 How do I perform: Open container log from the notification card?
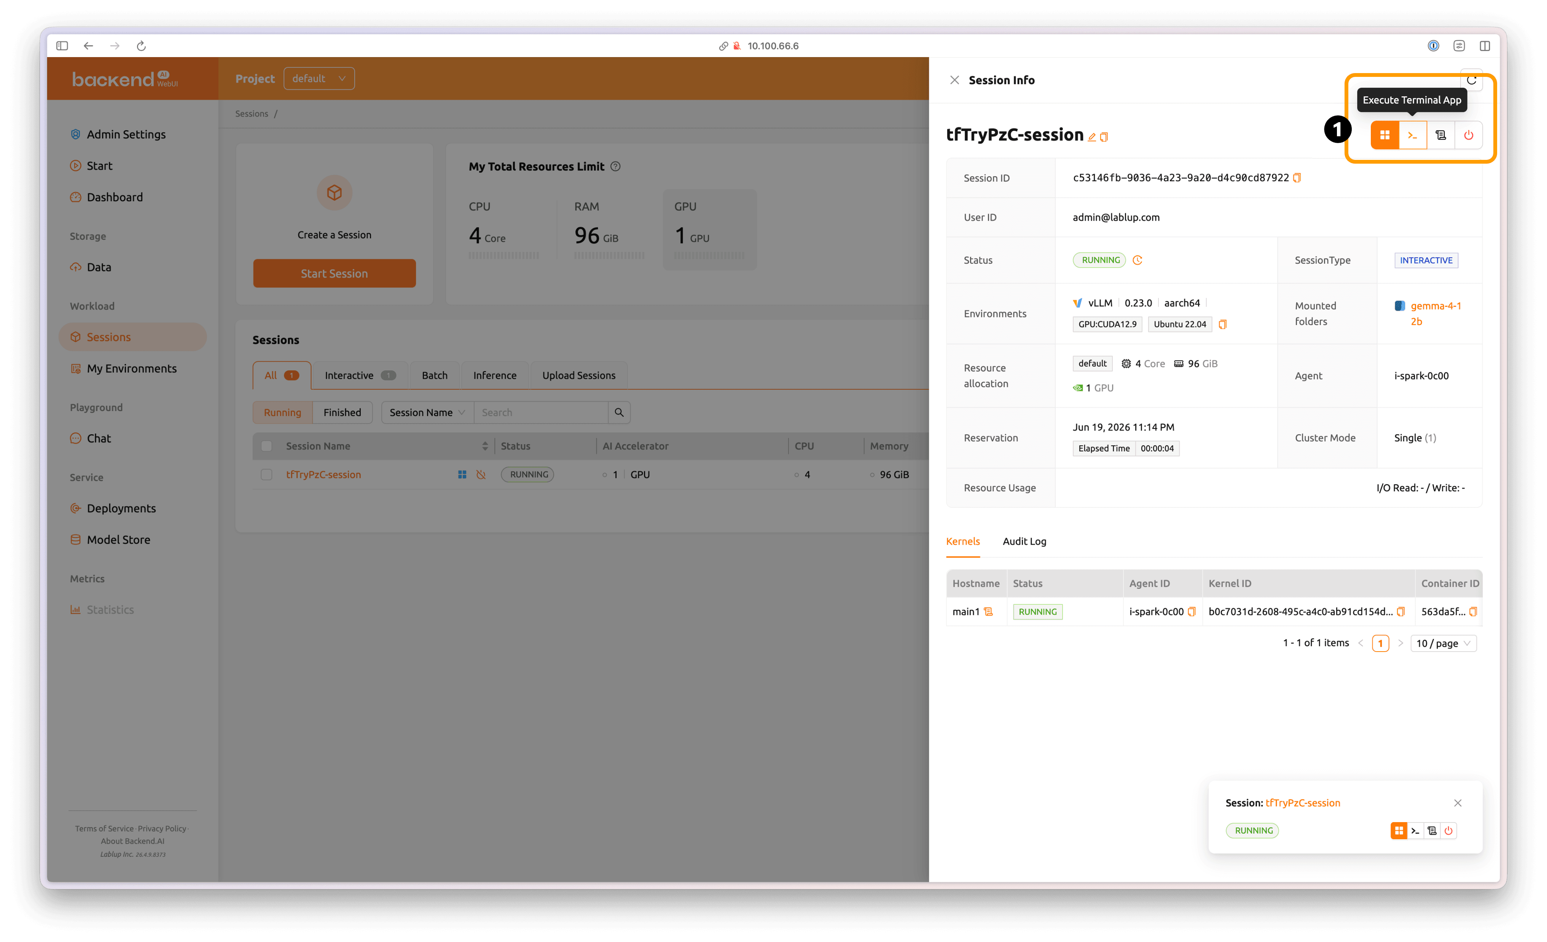(x=1432, y=830)
